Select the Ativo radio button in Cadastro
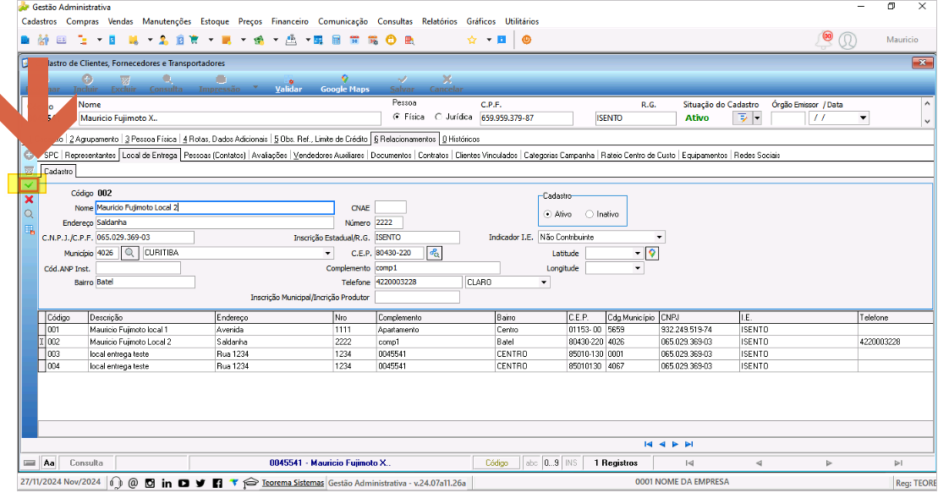The image size is (938, 493). point(547,214)
